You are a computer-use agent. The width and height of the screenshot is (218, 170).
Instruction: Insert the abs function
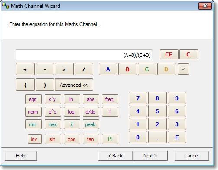click(91, 99)
